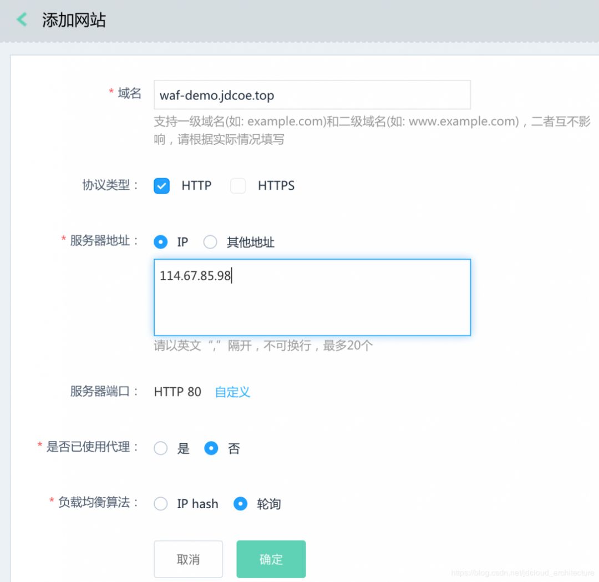Choose 其他地址 for server address
This screenshot has width=599, height=582.
[x=210, y=242]
